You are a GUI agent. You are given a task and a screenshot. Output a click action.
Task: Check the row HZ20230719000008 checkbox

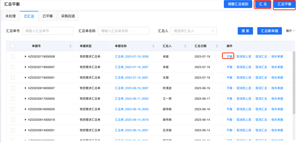click(13, 57)
